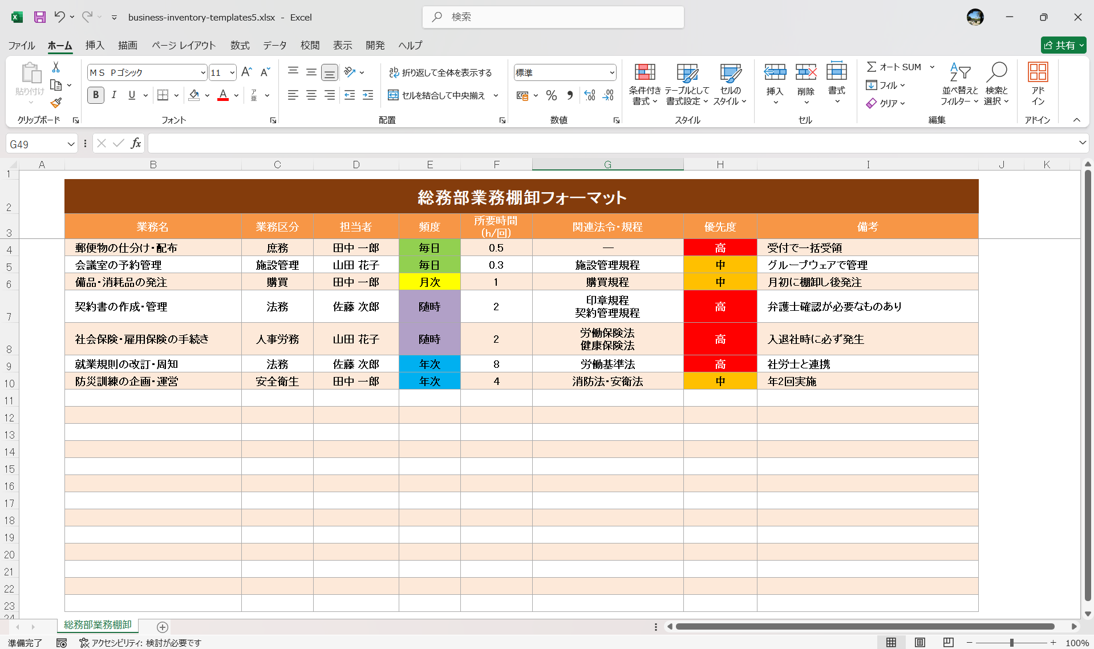
Task: Increase font size with the larger A icon
Action: point(246,72)
